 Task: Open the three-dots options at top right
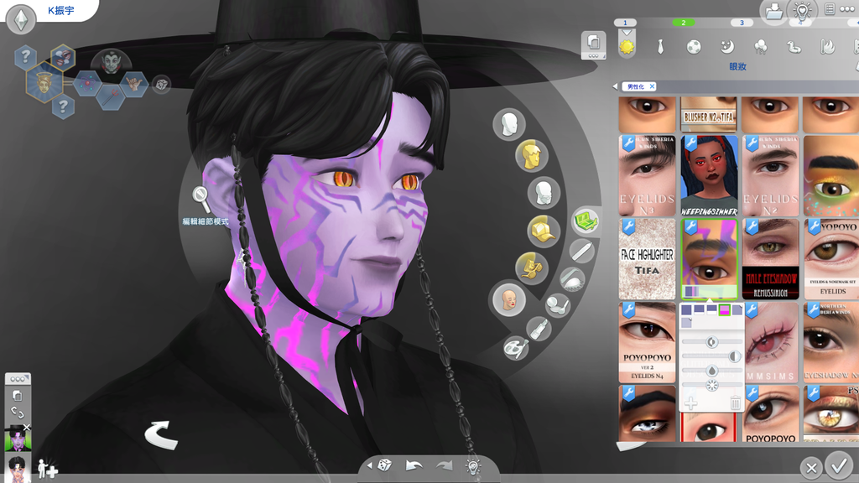(x=848, y=9)
